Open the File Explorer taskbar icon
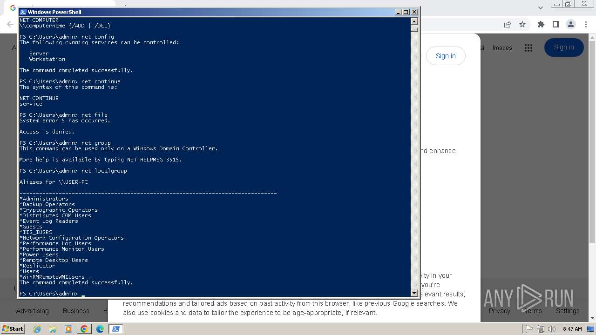This screenshot has width=596, height=335. click(x=53, y=329)
